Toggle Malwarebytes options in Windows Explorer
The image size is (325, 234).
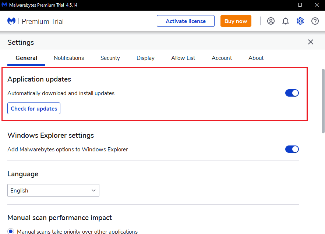(292, 149)
